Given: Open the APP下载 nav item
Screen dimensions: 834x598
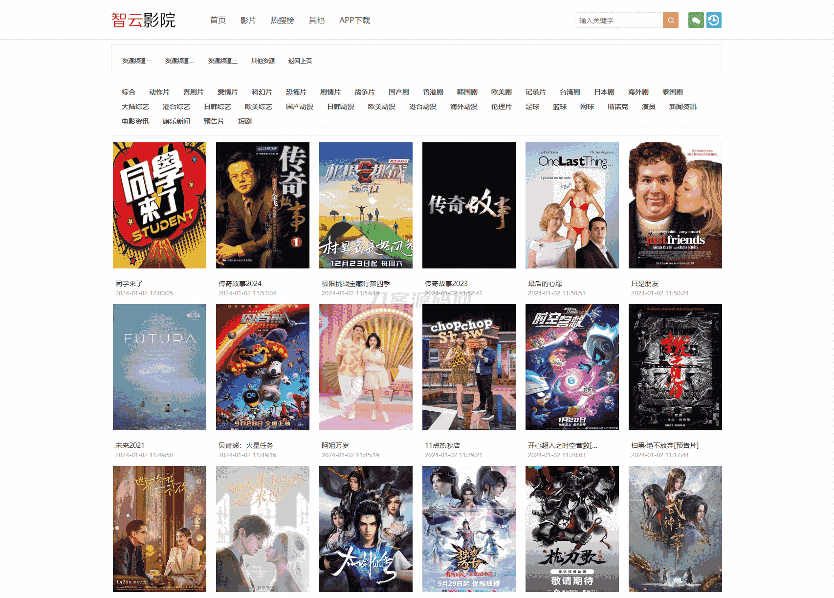Looking at the screenshot, I should pyautogui.click(x=354, y=20).
